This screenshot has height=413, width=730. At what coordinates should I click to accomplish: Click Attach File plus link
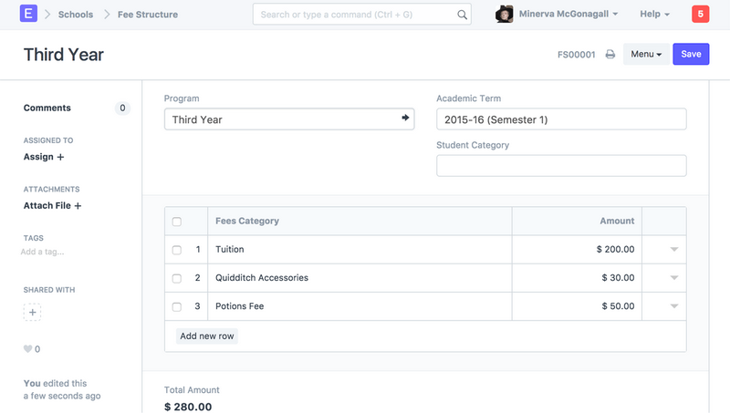[x=53, y=206]
